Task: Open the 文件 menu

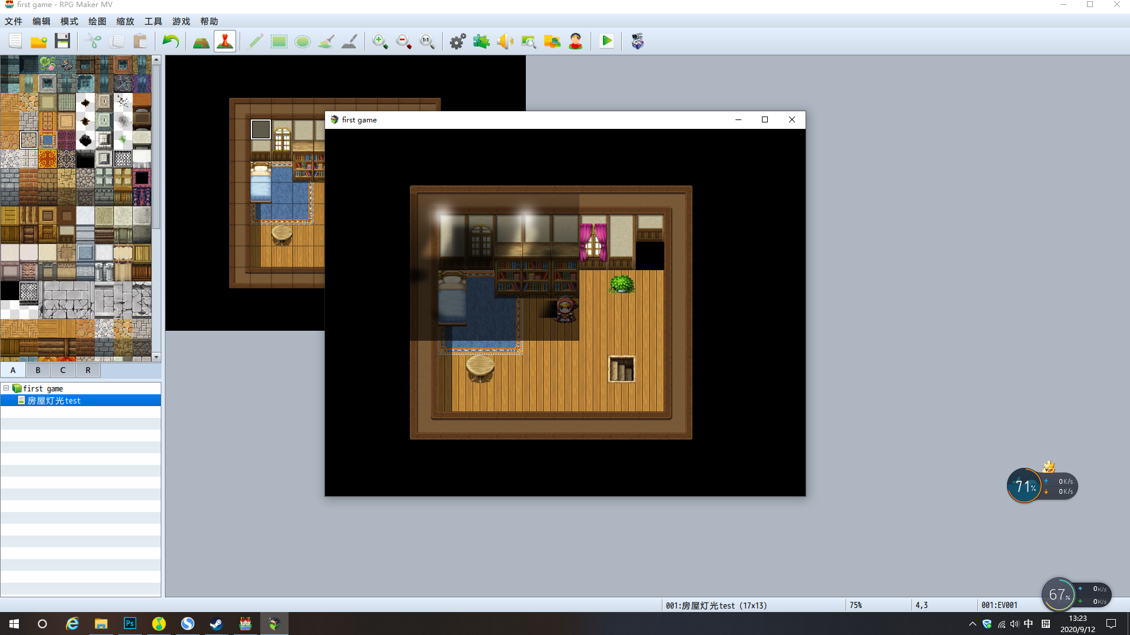Action: (x=14, y=21)
